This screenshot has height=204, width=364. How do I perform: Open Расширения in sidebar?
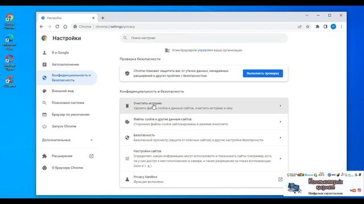tap(62, 156)
